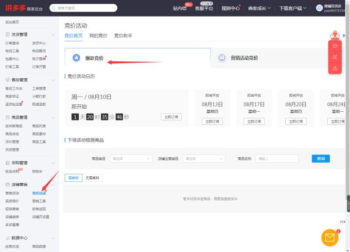Collapse the 发货管理 section chevron
The width and height of the screenshot is (350, 252).
click(x=53, y=34)
